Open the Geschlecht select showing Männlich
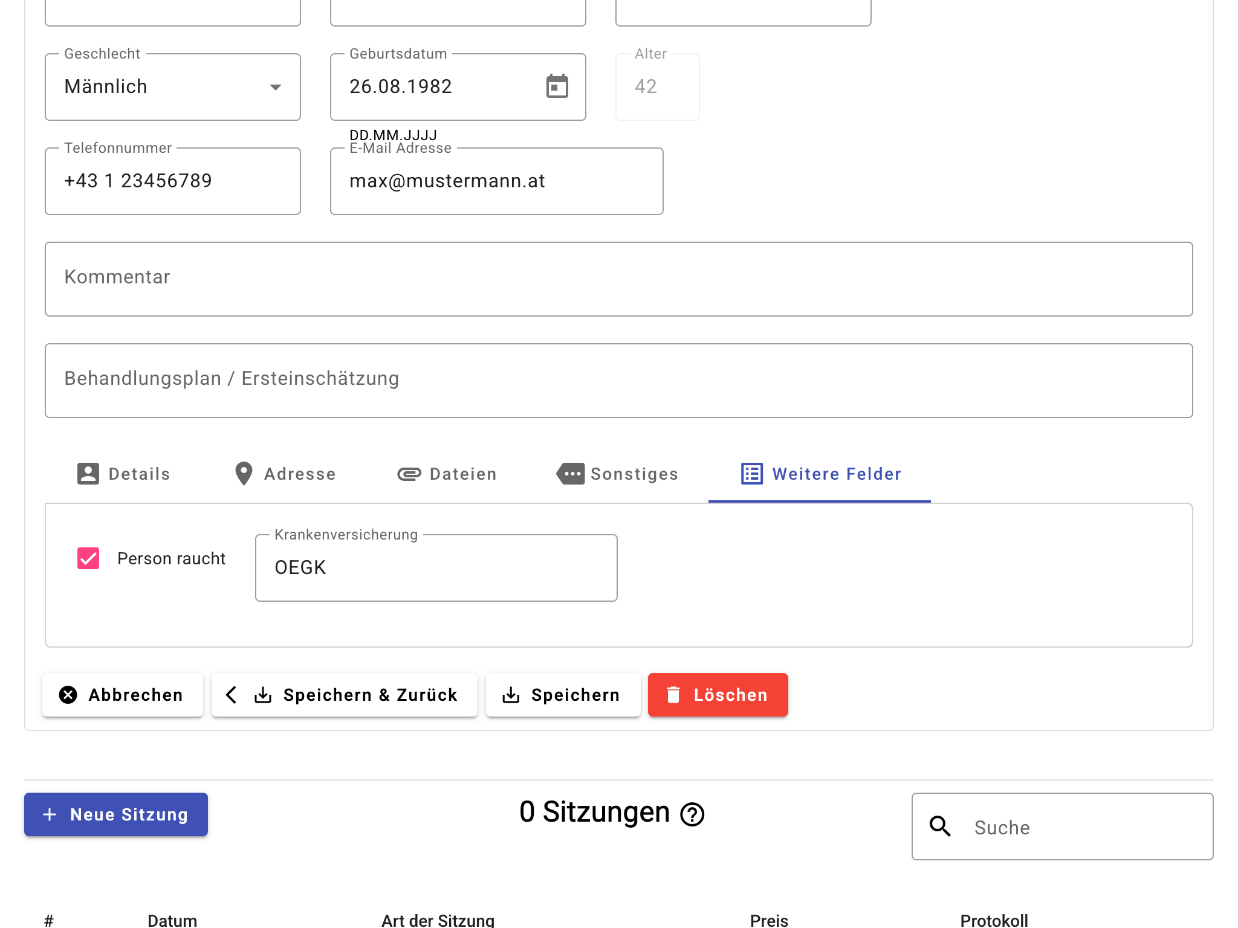The height and width of the screenshot is (928, 1238). [173, 87]
